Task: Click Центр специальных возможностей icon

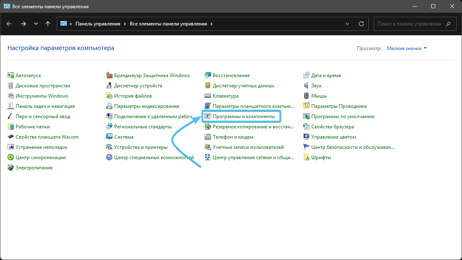Action: pos(109,157)
